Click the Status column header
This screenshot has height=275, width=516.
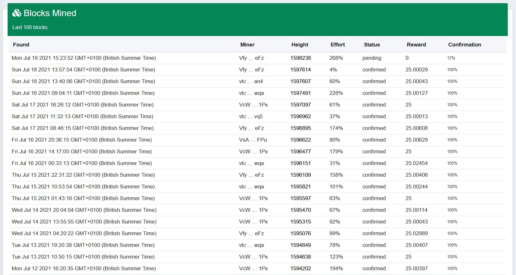(372, 45)
